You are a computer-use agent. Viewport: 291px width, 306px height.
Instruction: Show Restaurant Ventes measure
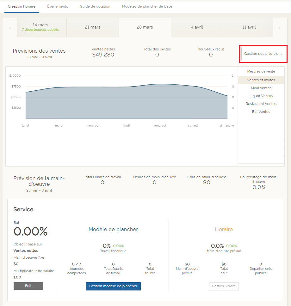[x=261, y=104]
